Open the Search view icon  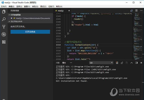point(4,19)
